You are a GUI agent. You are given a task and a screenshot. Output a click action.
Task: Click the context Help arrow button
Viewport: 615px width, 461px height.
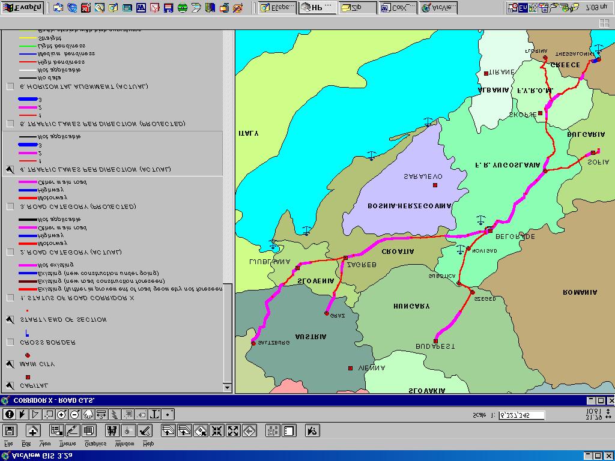tap(312, 431)
